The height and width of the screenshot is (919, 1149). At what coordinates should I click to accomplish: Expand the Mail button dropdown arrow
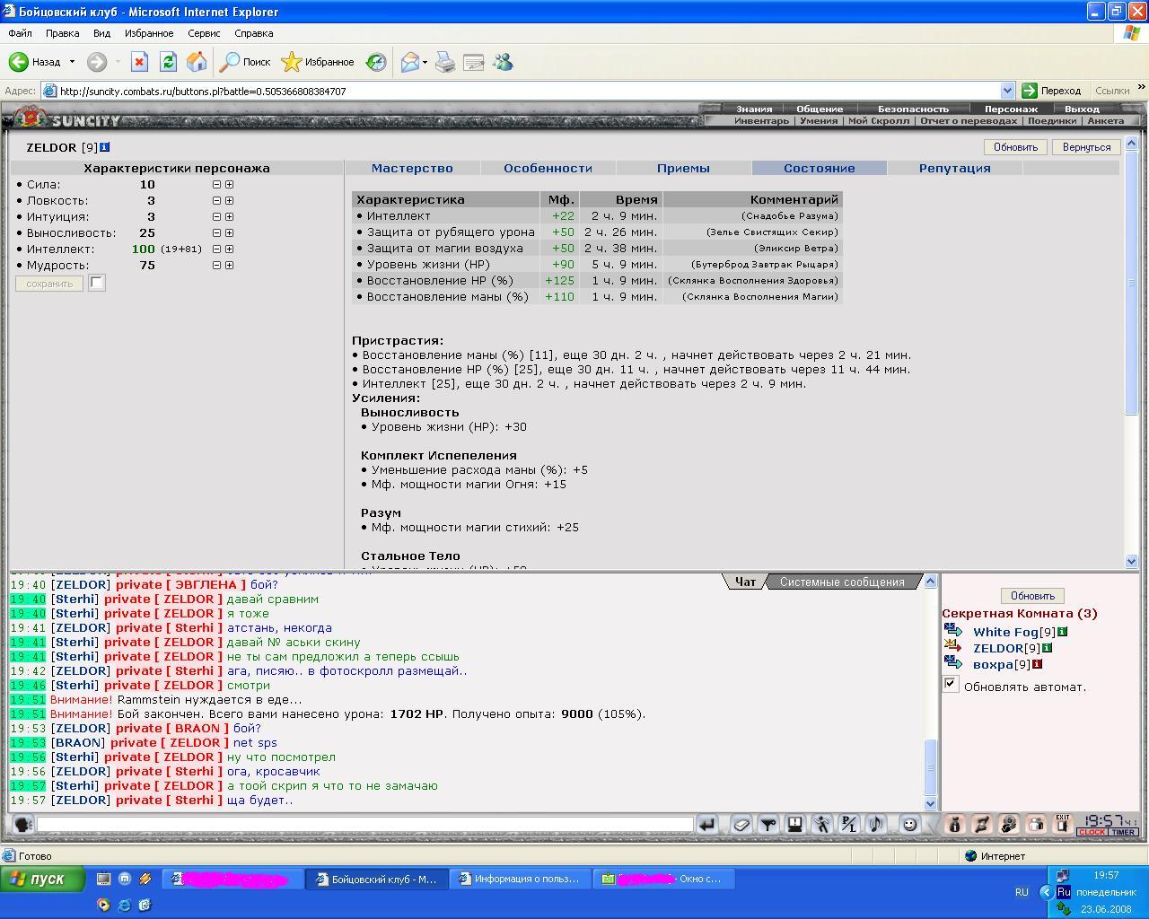425,62
